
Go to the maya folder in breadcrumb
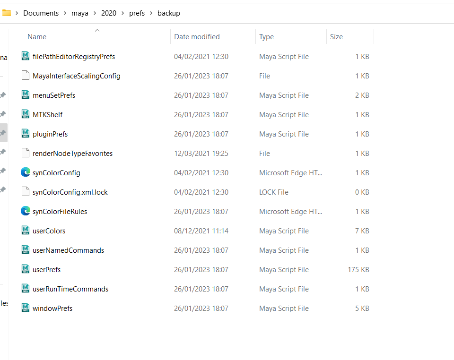(80, 13)
